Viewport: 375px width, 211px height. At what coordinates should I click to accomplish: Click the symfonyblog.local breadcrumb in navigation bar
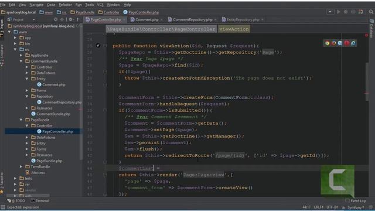click(18, 12)
